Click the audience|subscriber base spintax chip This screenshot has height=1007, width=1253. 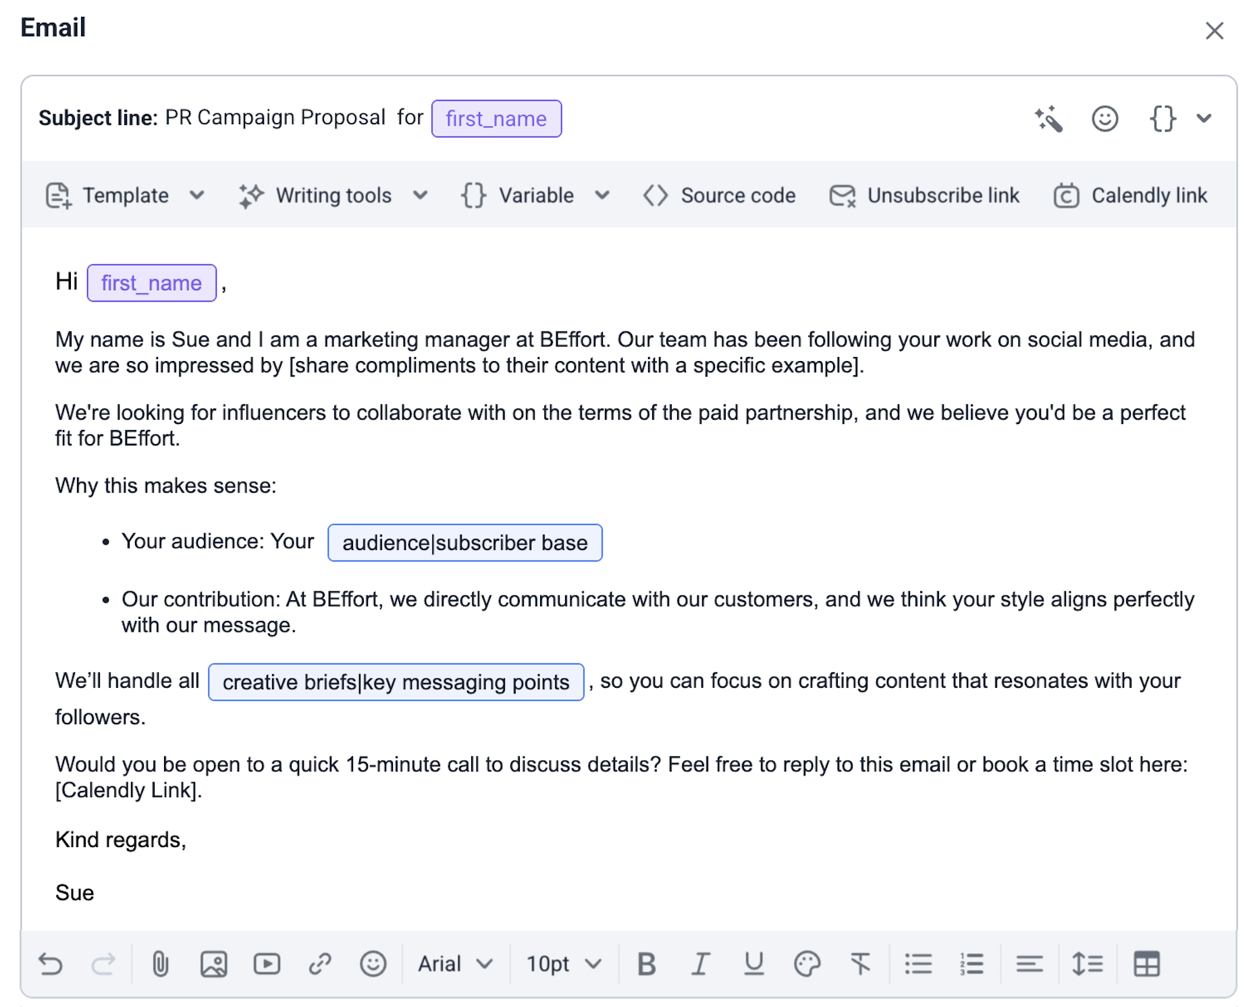click(464, 543)
